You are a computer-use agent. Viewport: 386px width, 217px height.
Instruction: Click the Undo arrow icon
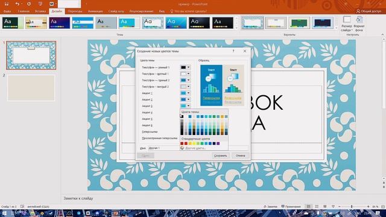17,4
